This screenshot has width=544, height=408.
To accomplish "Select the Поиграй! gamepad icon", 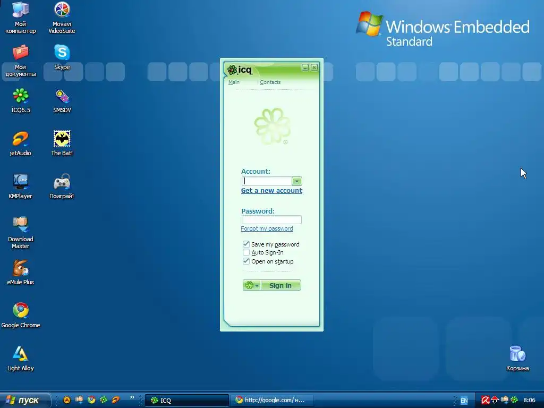I will 62,186.
